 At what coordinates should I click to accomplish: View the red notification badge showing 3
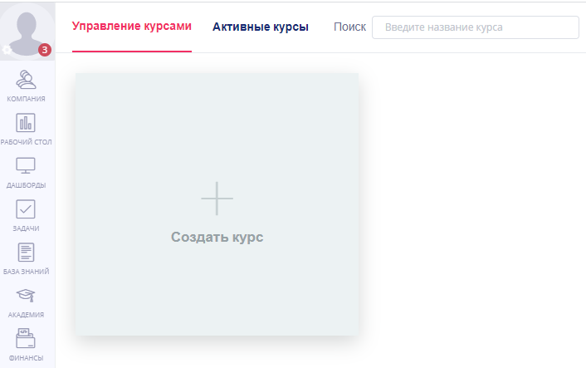pos(45,50)
